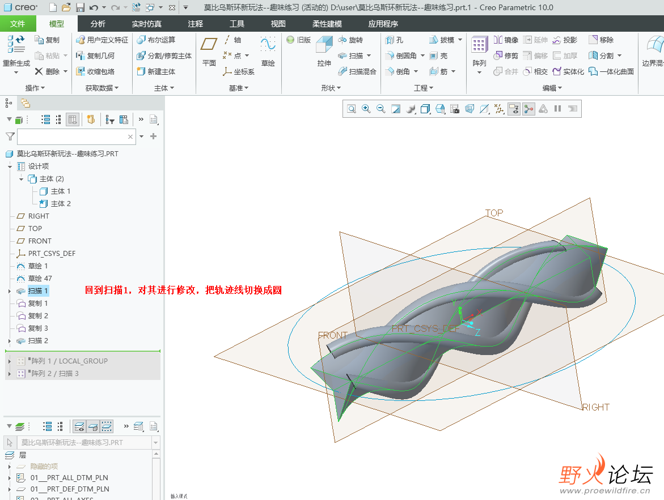This screenshot has height=500, width=664.
Task: Click the Open file folder icon
Action: [x=66, y=7]
